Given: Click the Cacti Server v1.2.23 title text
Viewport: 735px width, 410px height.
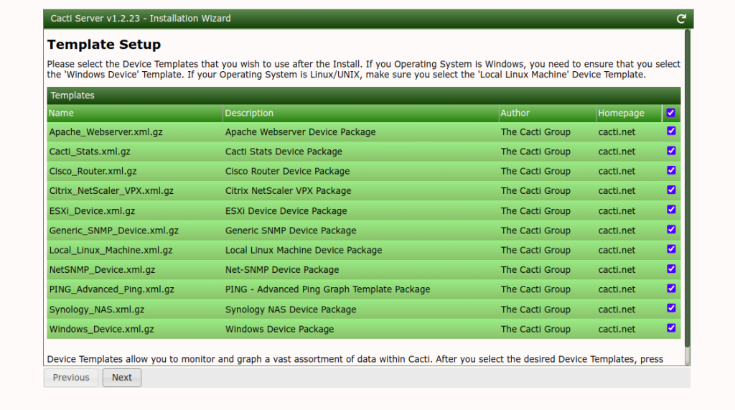Looking at the screenshot, I should [x=141, y=18].
